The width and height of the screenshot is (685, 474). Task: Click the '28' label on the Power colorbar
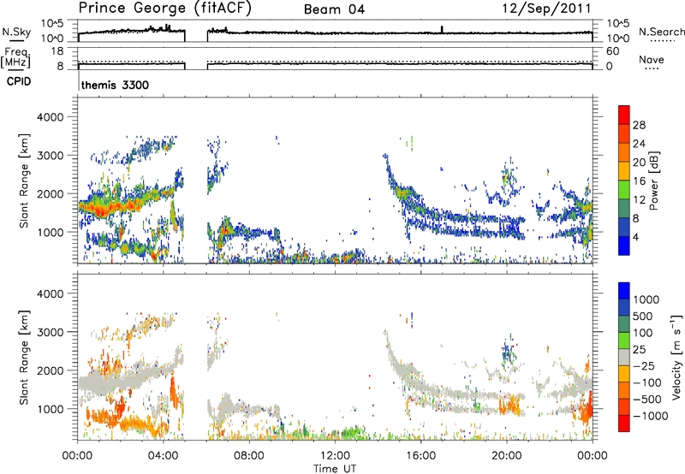(x=639, y=125)
